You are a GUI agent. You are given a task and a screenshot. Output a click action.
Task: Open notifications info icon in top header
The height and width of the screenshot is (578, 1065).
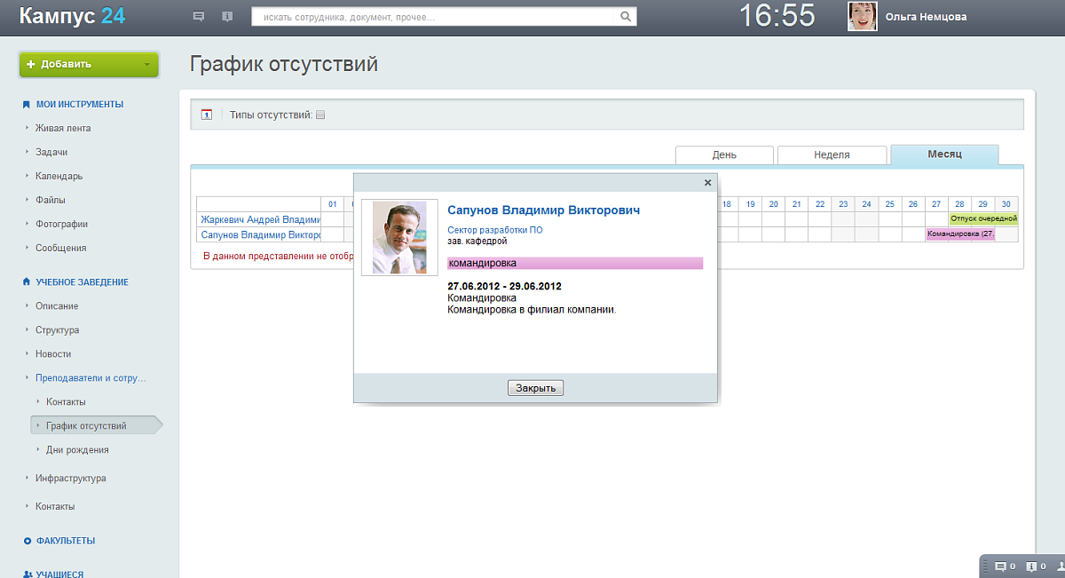[227, 16]
